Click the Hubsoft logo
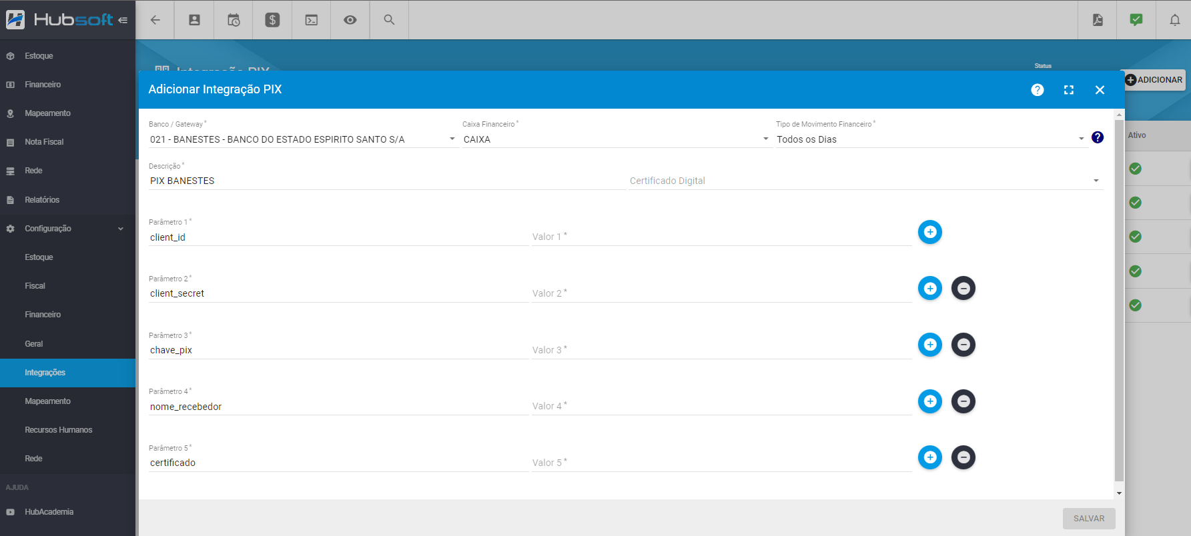This screenshot has width=1191, height=536. [x=59, y=20]
